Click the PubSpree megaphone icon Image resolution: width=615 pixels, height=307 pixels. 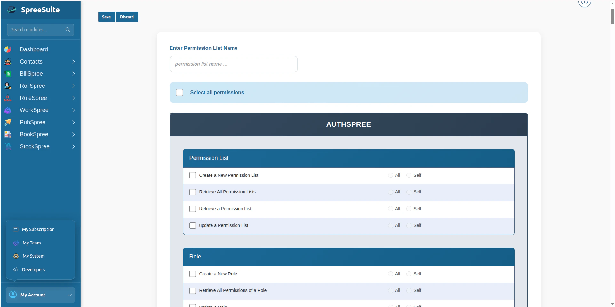coord(8,122)
